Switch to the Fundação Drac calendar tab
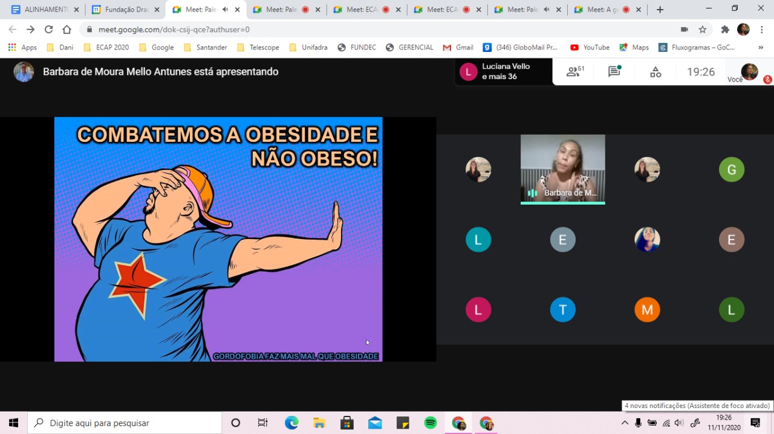Viewport: 774px width, 434px height. click(x=125, y=10)
